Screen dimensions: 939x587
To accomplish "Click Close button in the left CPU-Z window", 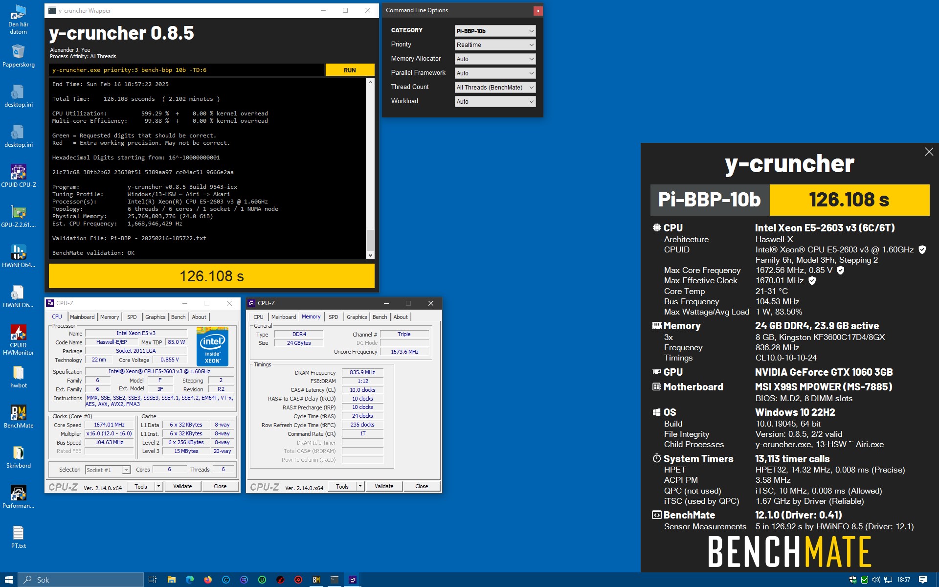I will pos(220,486).
